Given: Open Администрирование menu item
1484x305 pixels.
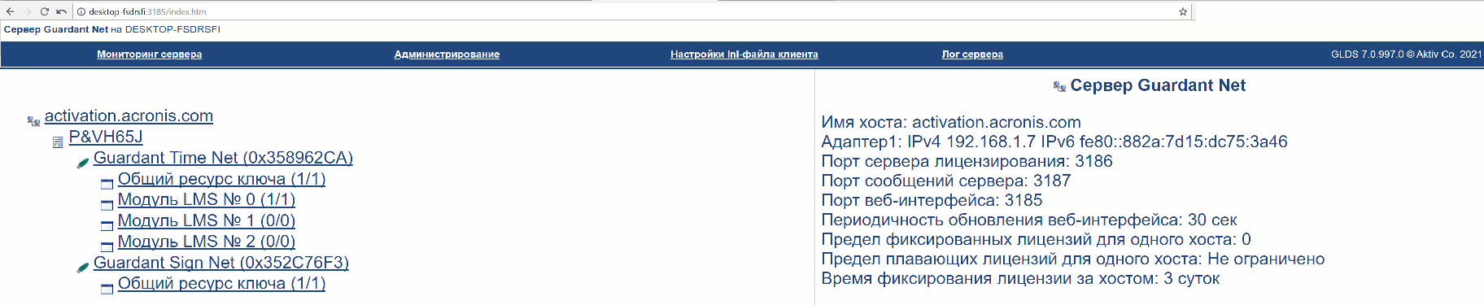Looking at the screenshot, I should tap(447, 54).
